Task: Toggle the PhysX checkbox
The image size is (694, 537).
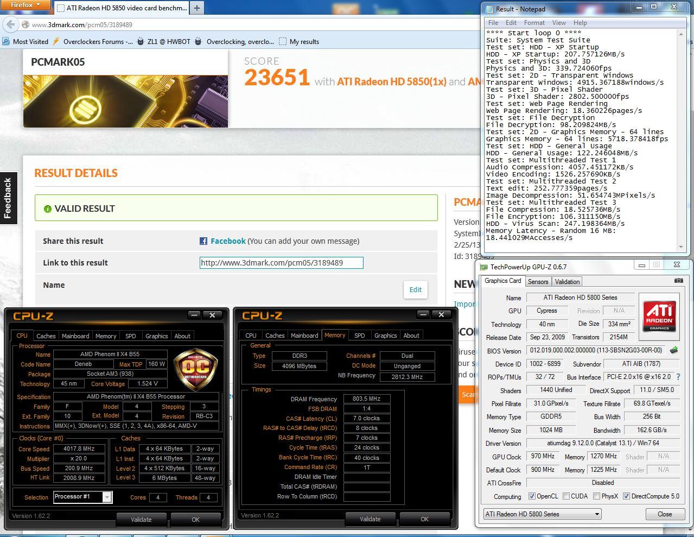Action: point(597,496)
